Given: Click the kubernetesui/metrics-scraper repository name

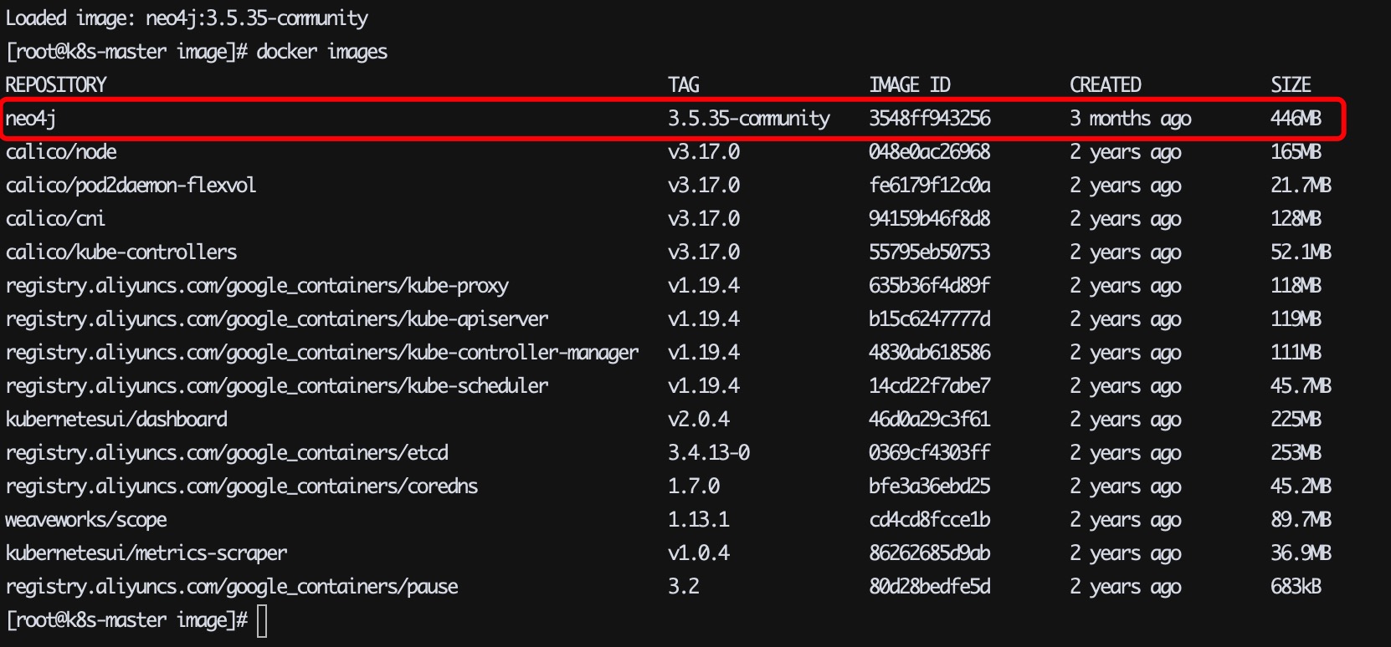Looking at the screenshot, I should 146,553.
